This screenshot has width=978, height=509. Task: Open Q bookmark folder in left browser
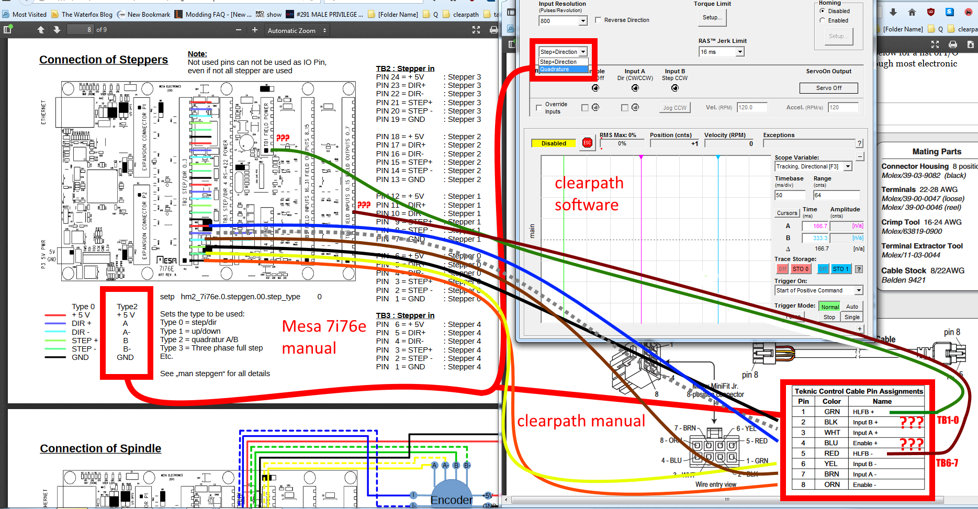tap(430, 14)
